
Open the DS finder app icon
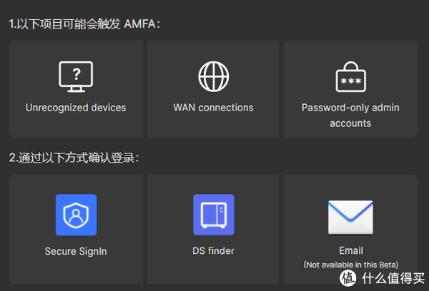pos(213,215)
